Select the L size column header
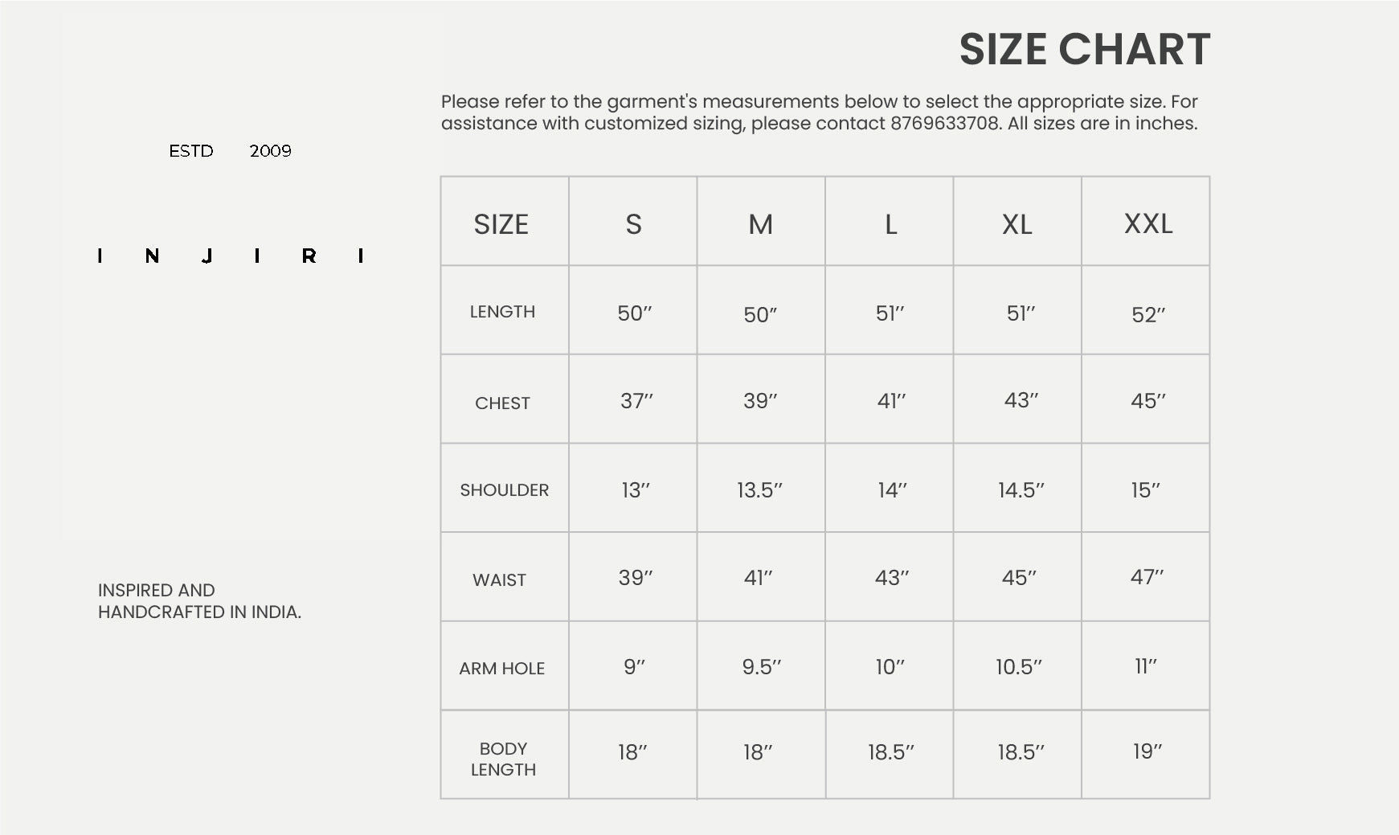 click(x=890, y=224)
